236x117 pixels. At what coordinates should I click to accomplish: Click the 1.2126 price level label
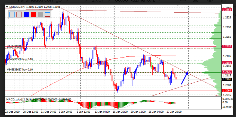click(x=227, y=72)
